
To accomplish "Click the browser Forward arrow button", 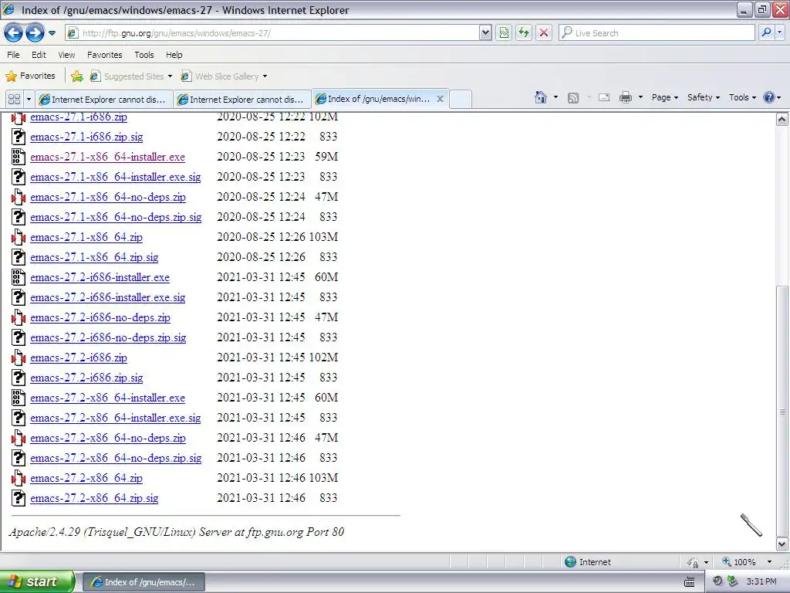I will point(34,33).
